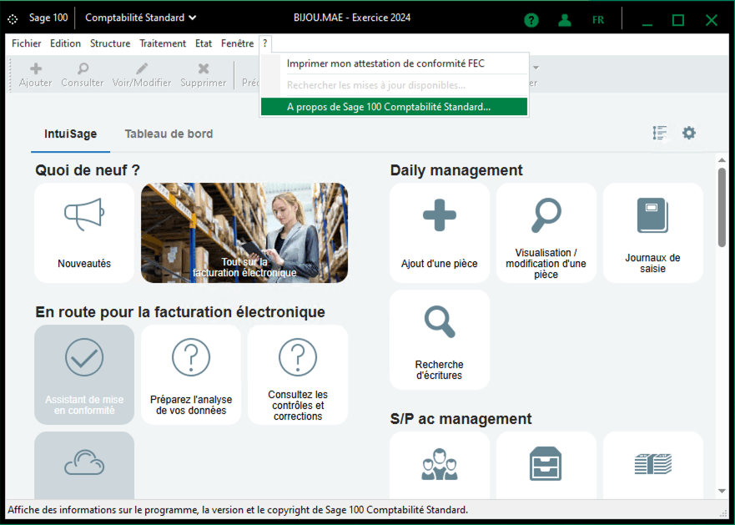Image resolution: width=735 pixels, height=525 pixels.
Task: Open Préparez l'analyse de vos données tile
Action: pos(191,375)
